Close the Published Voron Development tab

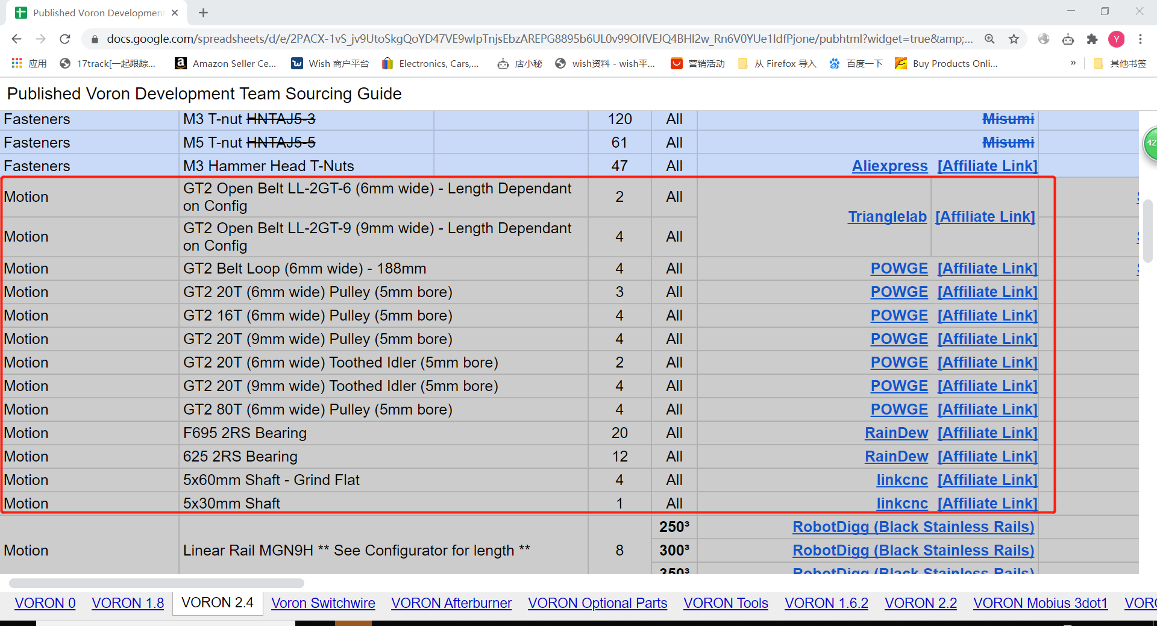(x=175, y=13)
